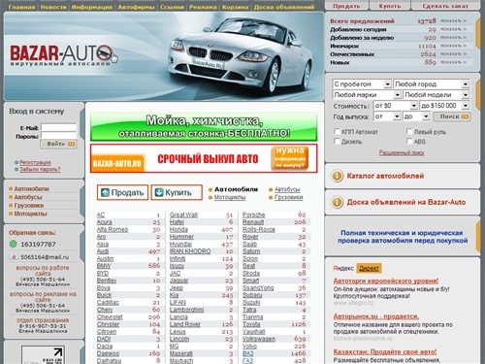Open the year 'от' dropdown
The height and width of the screenshot is (364, 485).
tap(387, 116)
